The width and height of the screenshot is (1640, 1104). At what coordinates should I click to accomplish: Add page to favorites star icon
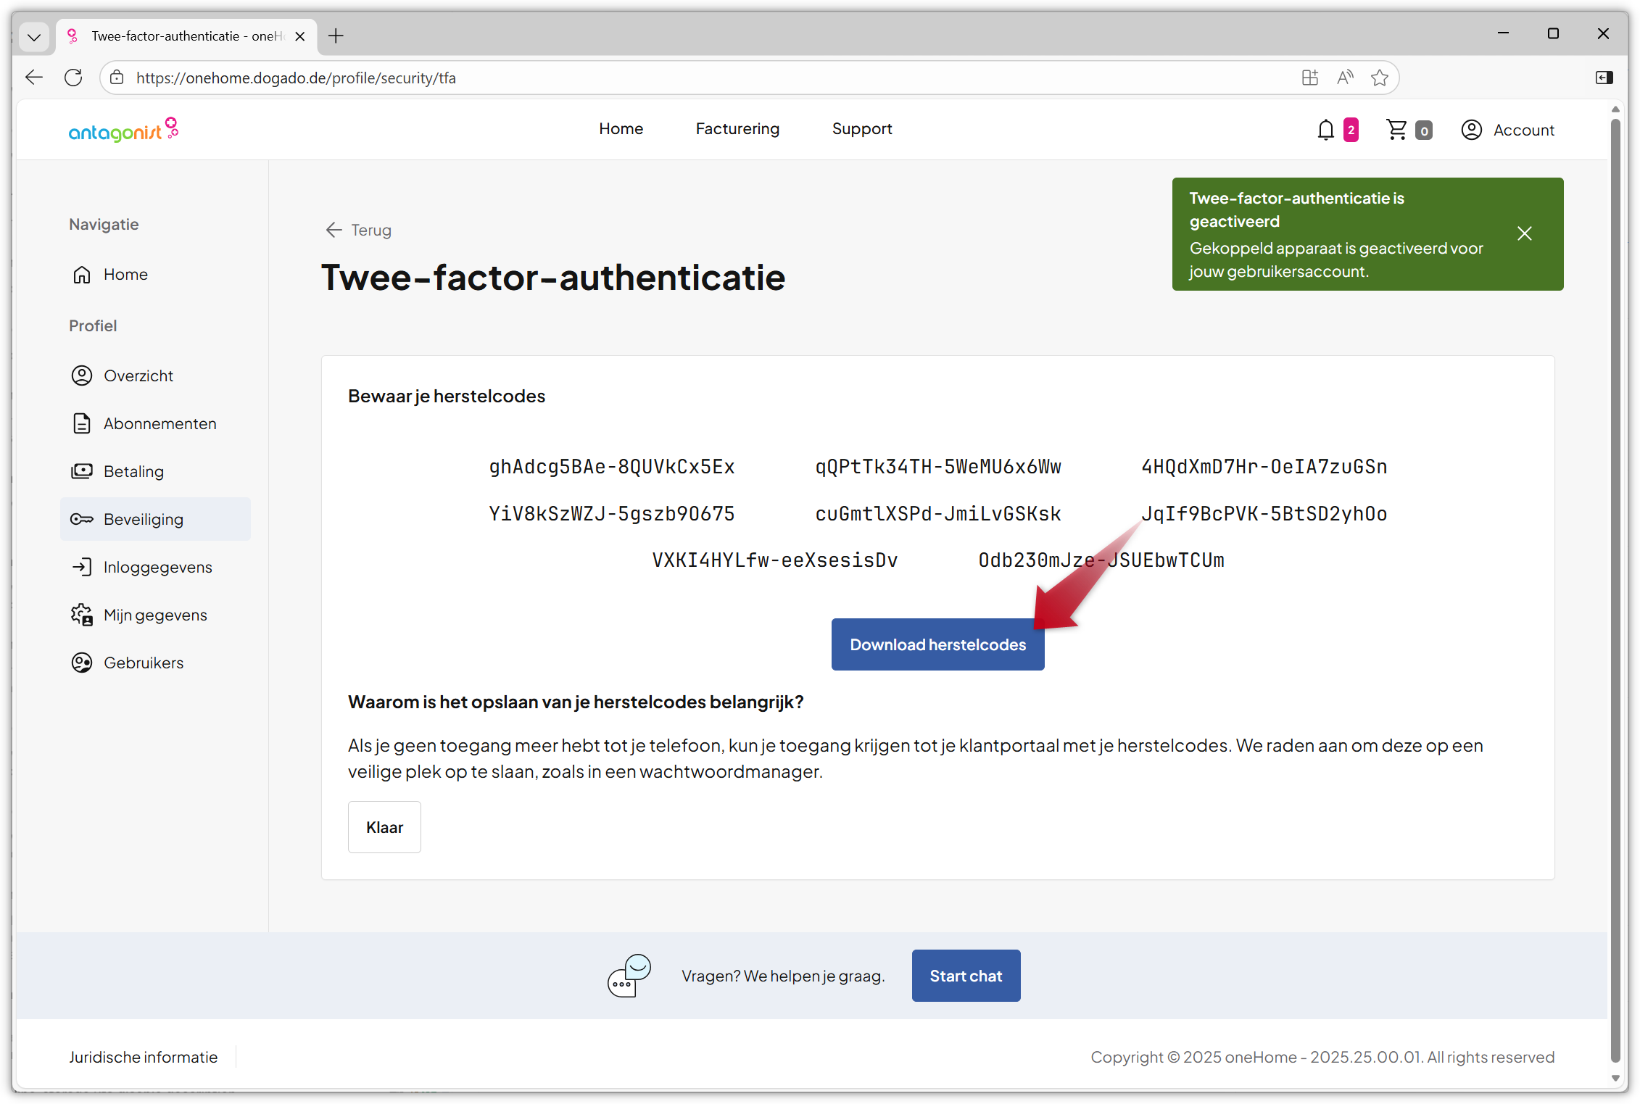(x=1379, y=78)
